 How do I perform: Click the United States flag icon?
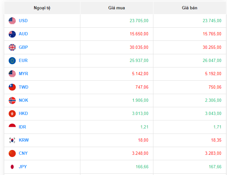coord(12,21)
